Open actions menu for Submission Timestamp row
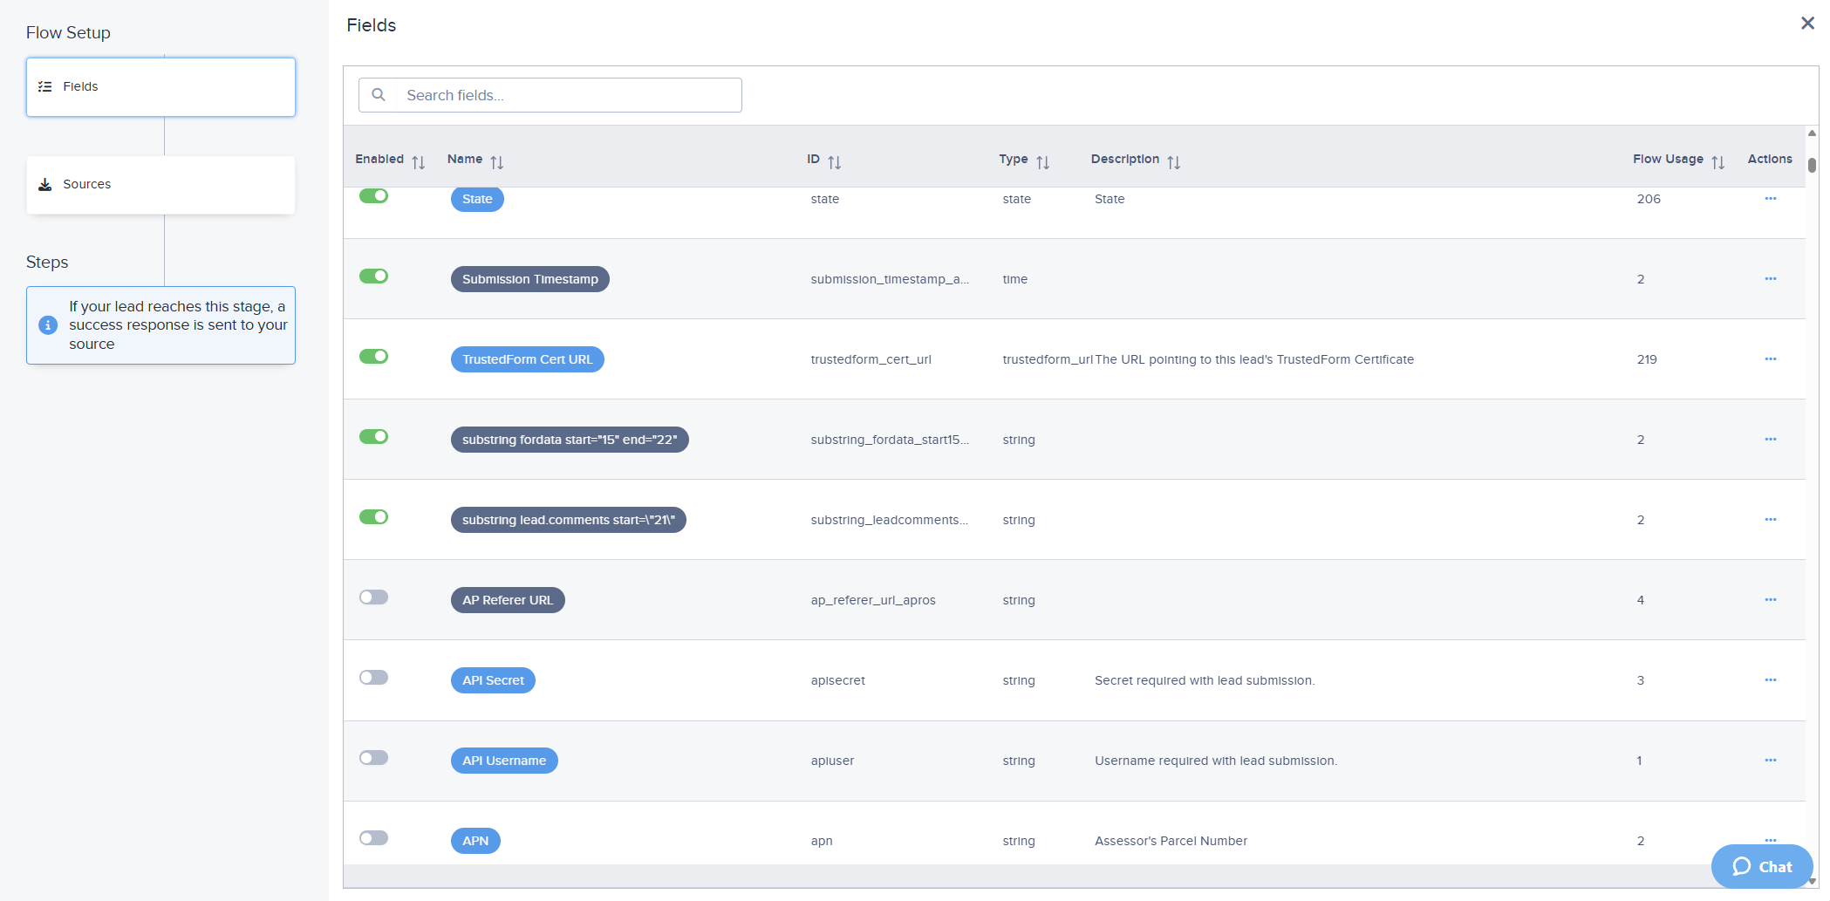The height and width of the screenshot is (901, 1830). pyautogui.click(x=1770, y=279)
